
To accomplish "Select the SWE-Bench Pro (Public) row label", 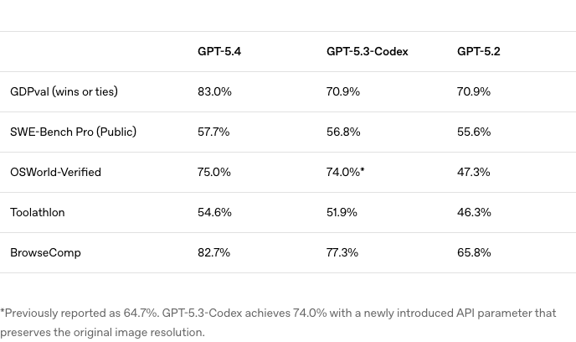I will pyautogui.click(x=73, y=132).
